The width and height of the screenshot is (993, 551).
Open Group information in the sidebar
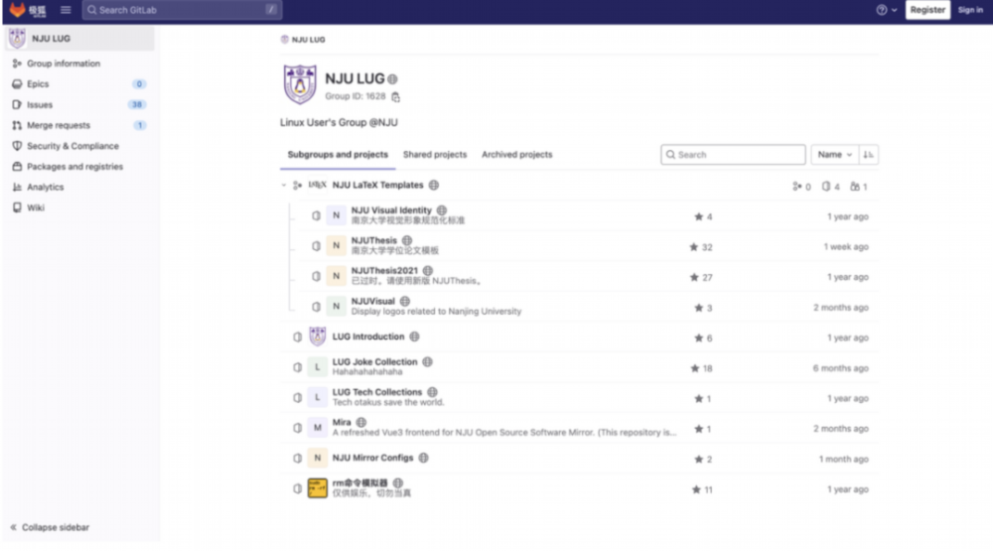pos(64,64)
